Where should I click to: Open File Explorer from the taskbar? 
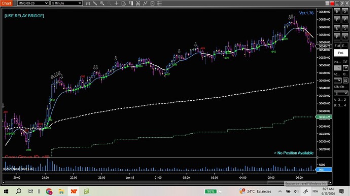[61, 191]
